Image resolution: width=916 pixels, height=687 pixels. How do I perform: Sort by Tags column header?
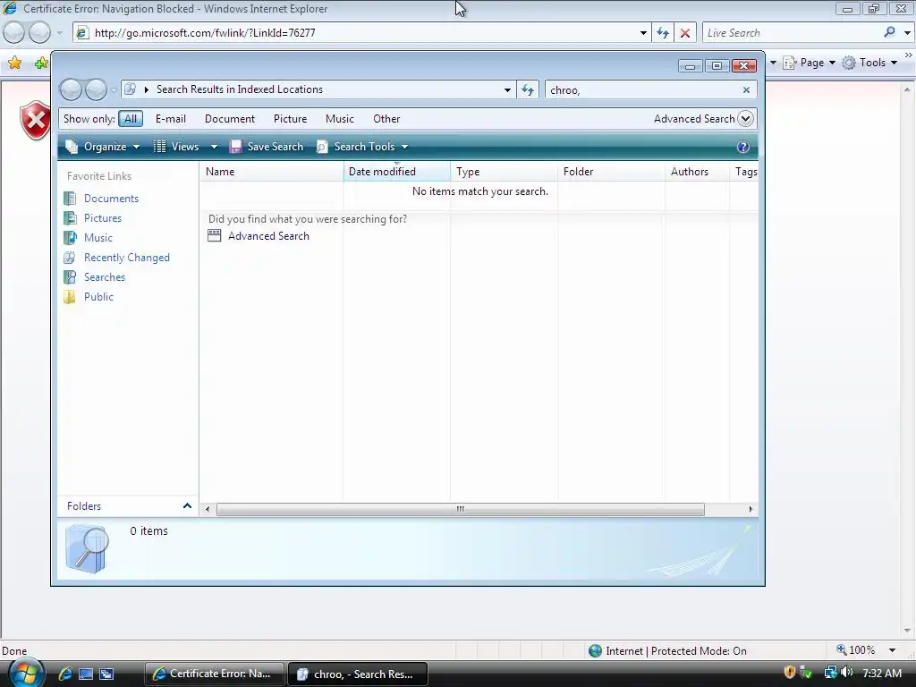click(743, 172)
